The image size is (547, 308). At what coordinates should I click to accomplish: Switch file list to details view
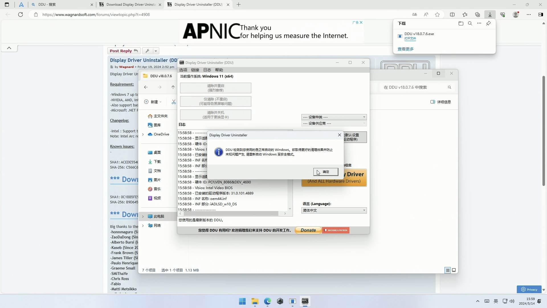click(448, 270)
